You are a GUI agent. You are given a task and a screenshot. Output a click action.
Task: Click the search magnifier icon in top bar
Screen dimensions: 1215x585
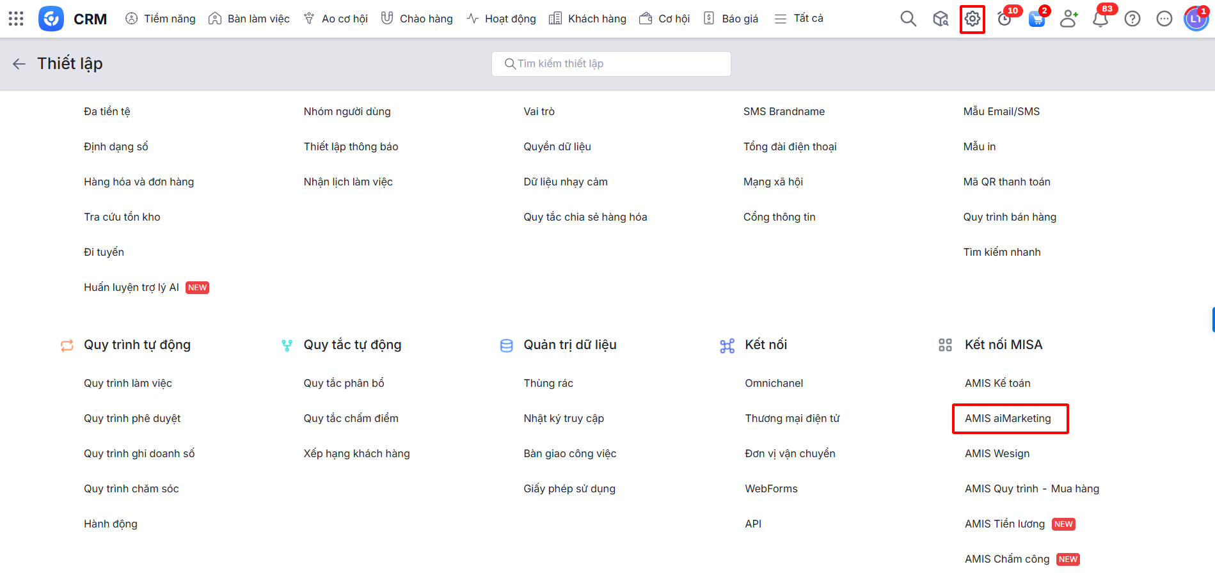[908, 19]
